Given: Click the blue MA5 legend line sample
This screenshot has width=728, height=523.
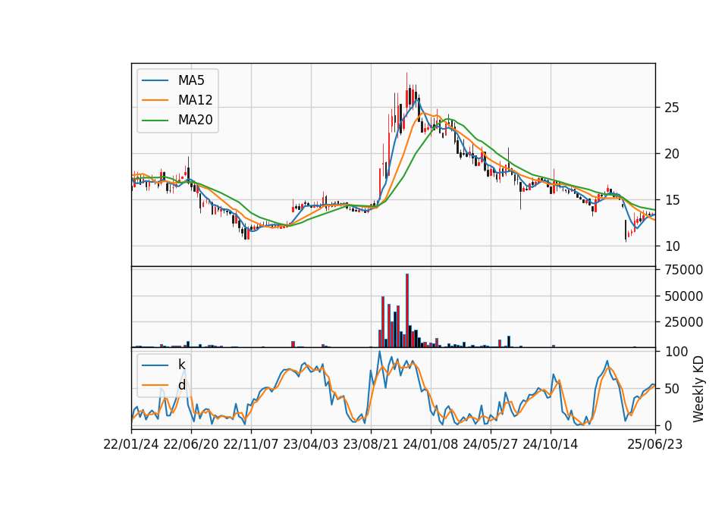Looking at the screenshot, I should [155, 80].
